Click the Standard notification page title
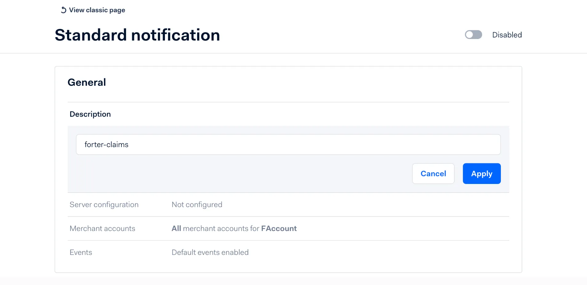 point(137,35)
